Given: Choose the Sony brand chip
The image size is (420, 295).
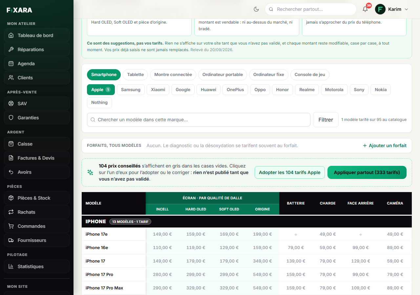Looking at the screenshot, I should pyautogui.click(x=359, y=89).
